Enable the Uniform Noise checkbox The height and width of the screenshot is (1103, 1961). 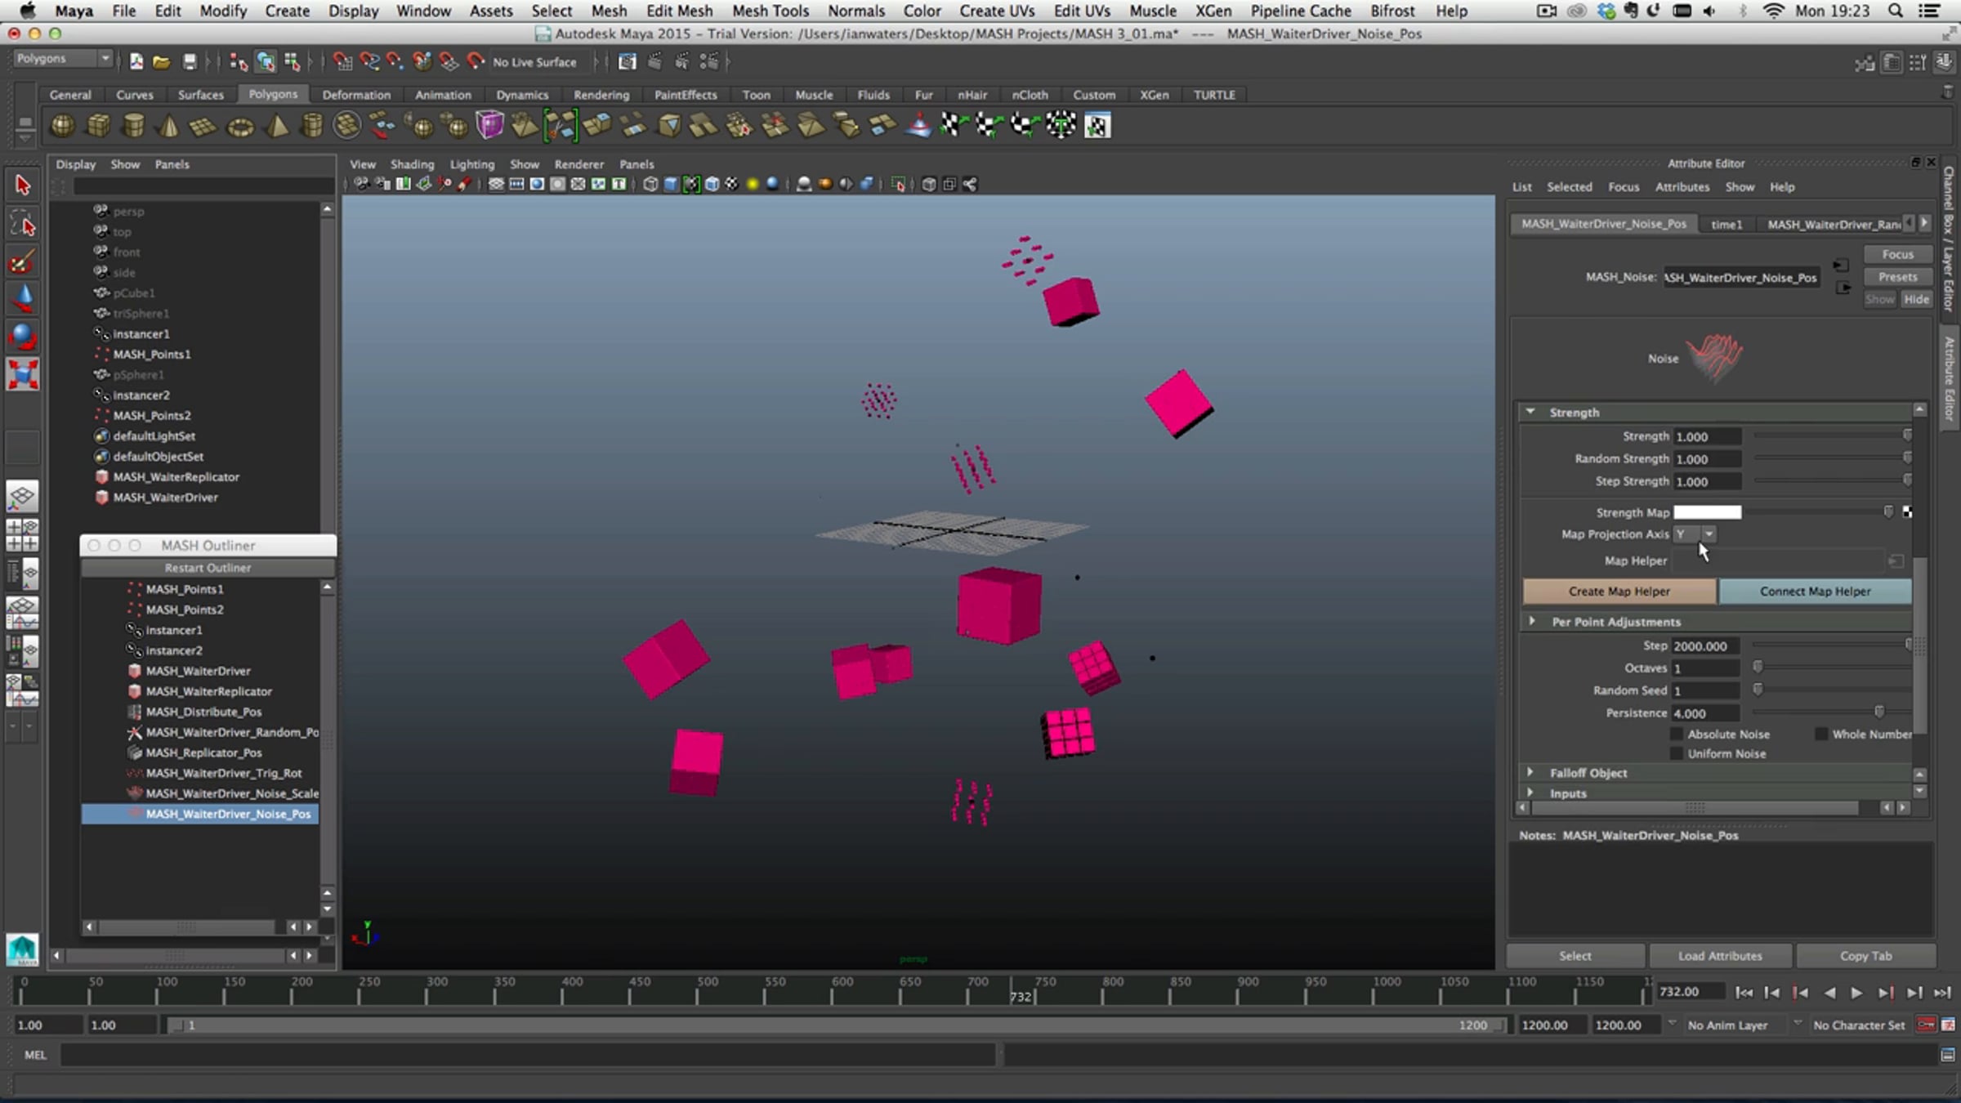(x=1677, y=753)
